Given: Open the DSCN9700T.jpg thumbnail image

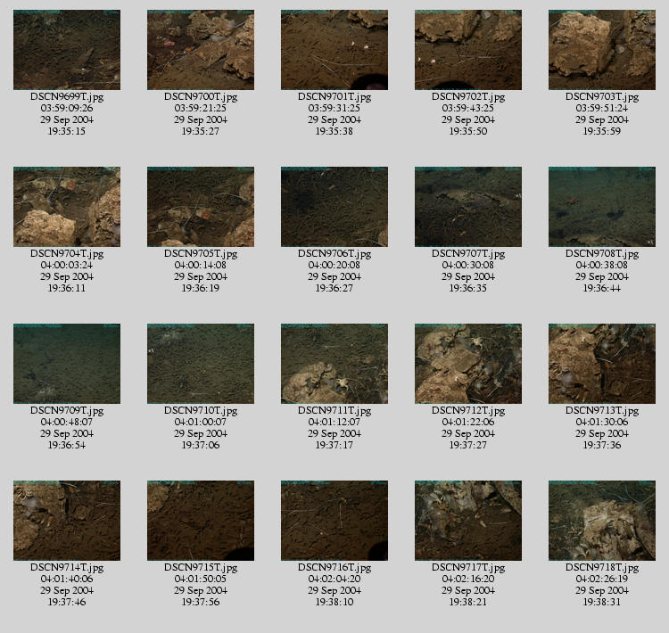Looking at the screenshot, I should pyautogui.click(x=201, y=50).
